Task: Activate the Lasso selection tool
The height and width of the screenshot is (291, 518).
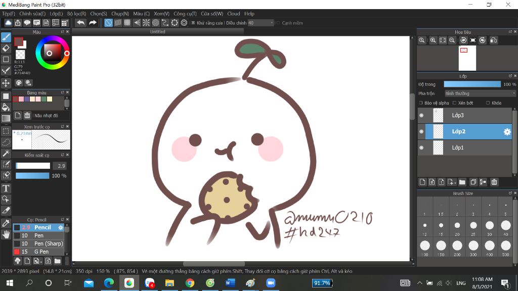Action: [x=6, y=142]
